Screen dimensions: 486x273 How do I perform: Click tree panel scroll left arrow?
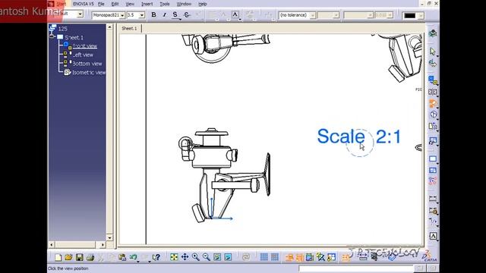click(x=52, y=244)
